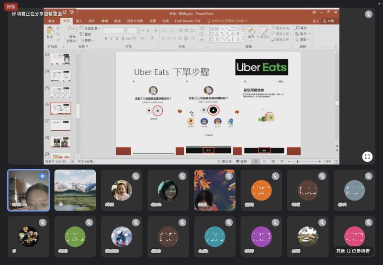This screenshot has height=265, width=383.
Task: Open the Insert (插入) ribbon tab
Action: pos(79,21)
